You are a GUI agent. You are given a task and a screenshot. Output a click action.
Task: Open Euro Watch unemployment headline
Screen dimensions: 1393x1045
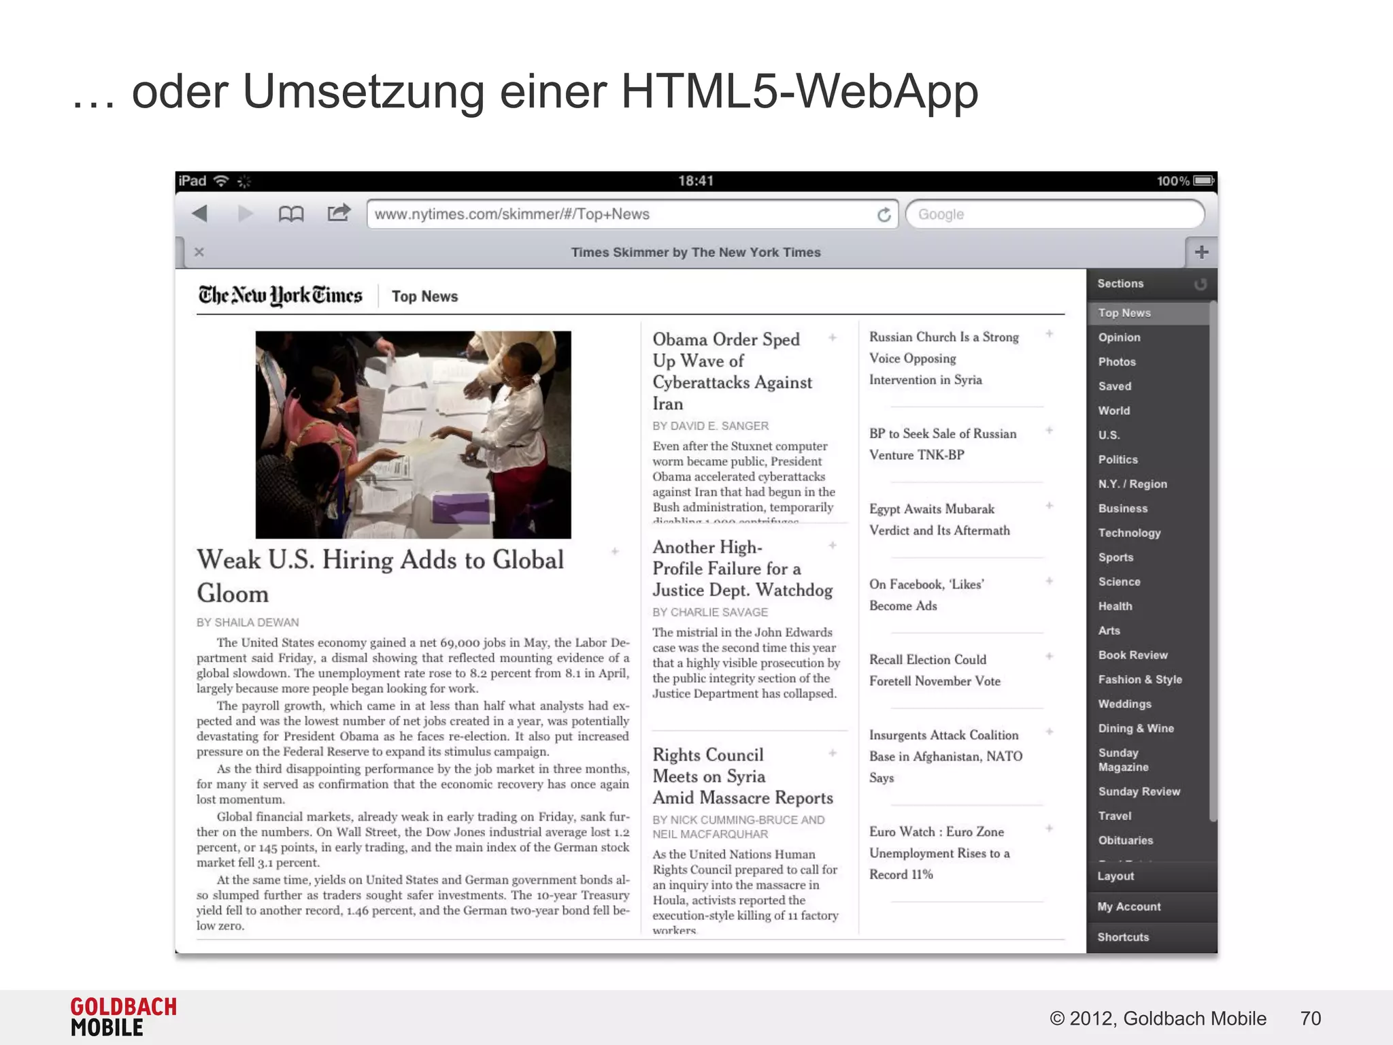point(939,853)
